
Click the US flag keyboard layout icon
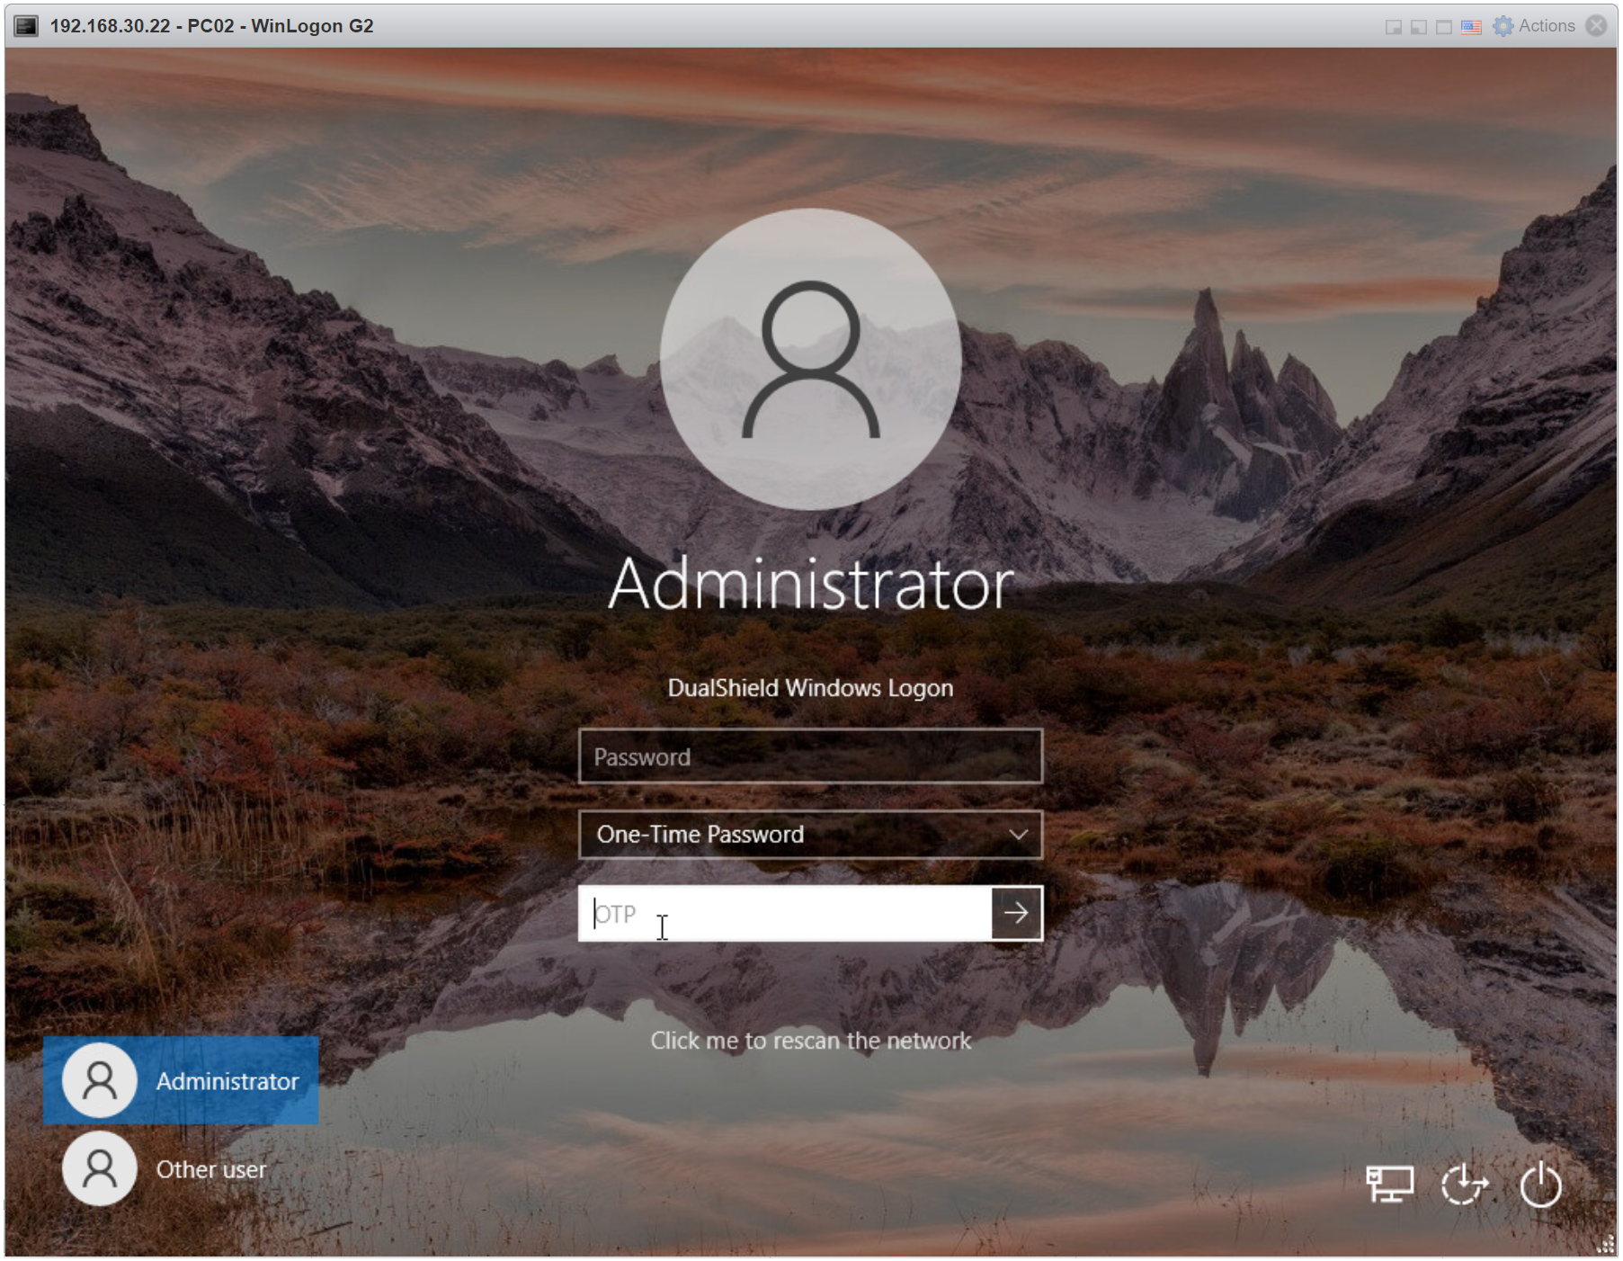[x=1471, y=27]
